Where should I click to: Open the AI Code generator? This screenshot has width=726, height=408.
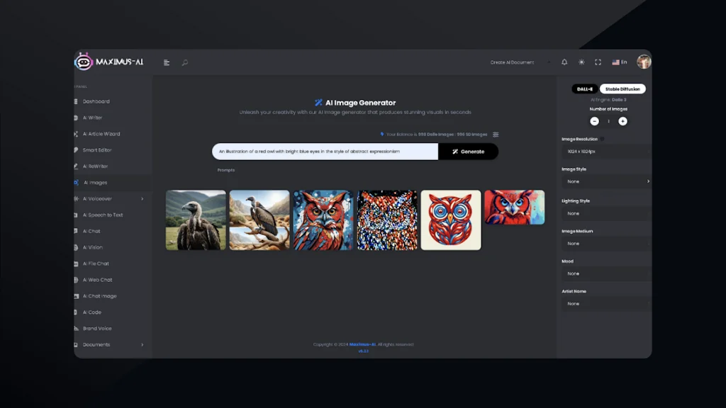(x=94, y=312)
